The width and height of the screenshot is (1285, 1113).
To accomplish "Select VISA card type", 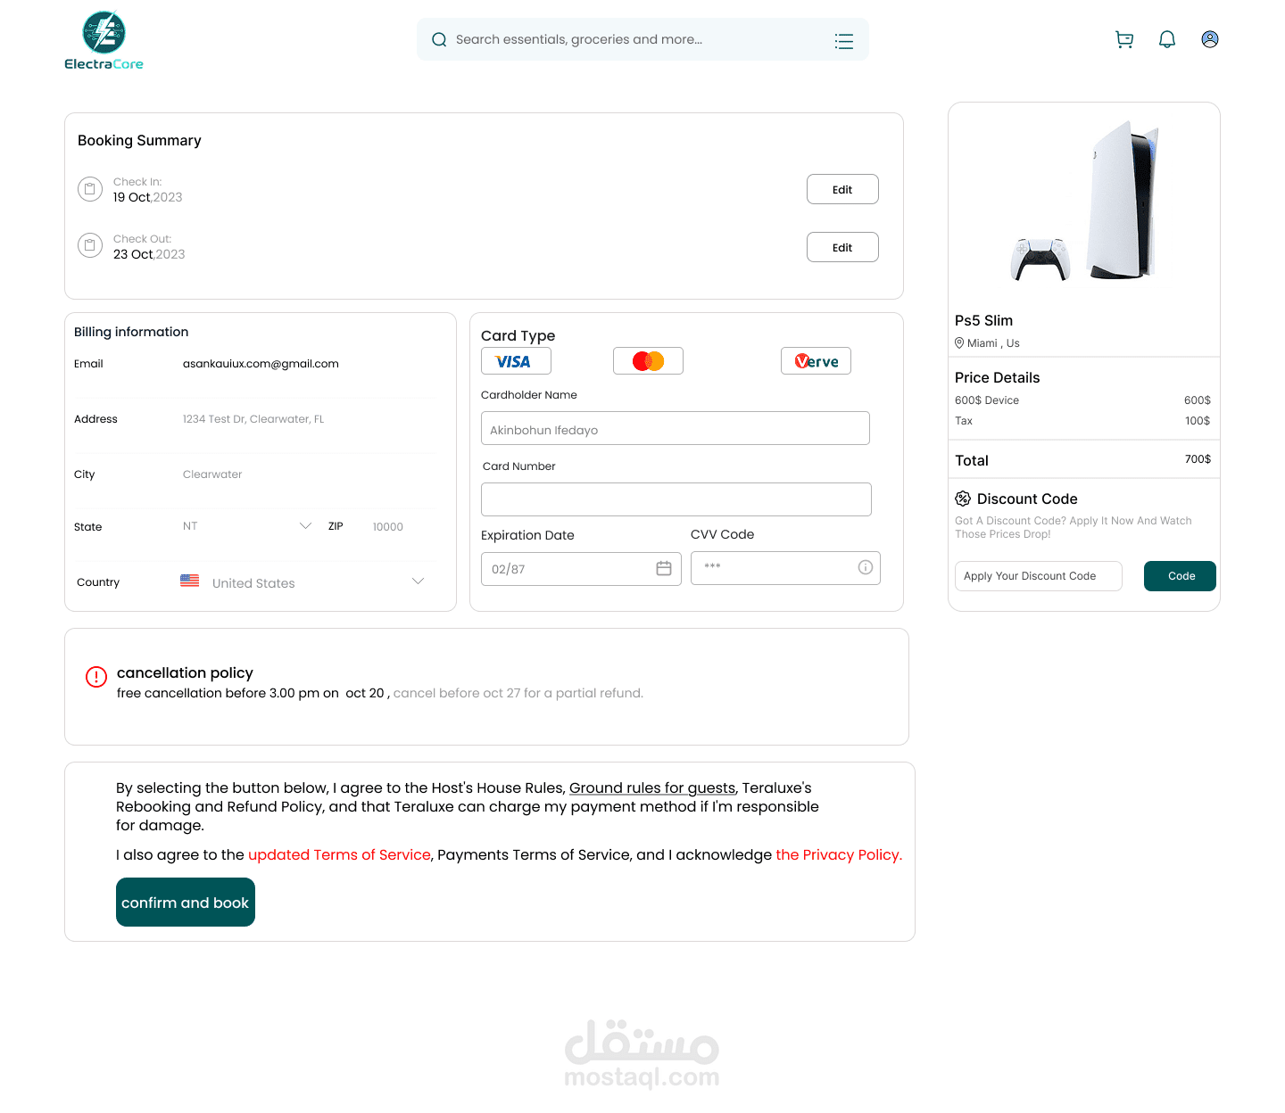I will (x=516, y=361).
